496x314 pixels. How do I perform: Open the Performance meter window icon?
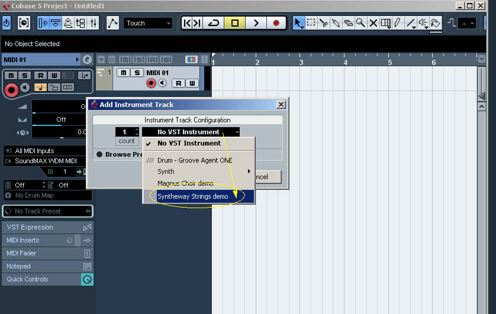[x=24, y=23]
